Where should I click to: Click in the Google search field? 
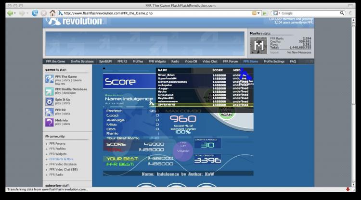[x=308, y=13]
